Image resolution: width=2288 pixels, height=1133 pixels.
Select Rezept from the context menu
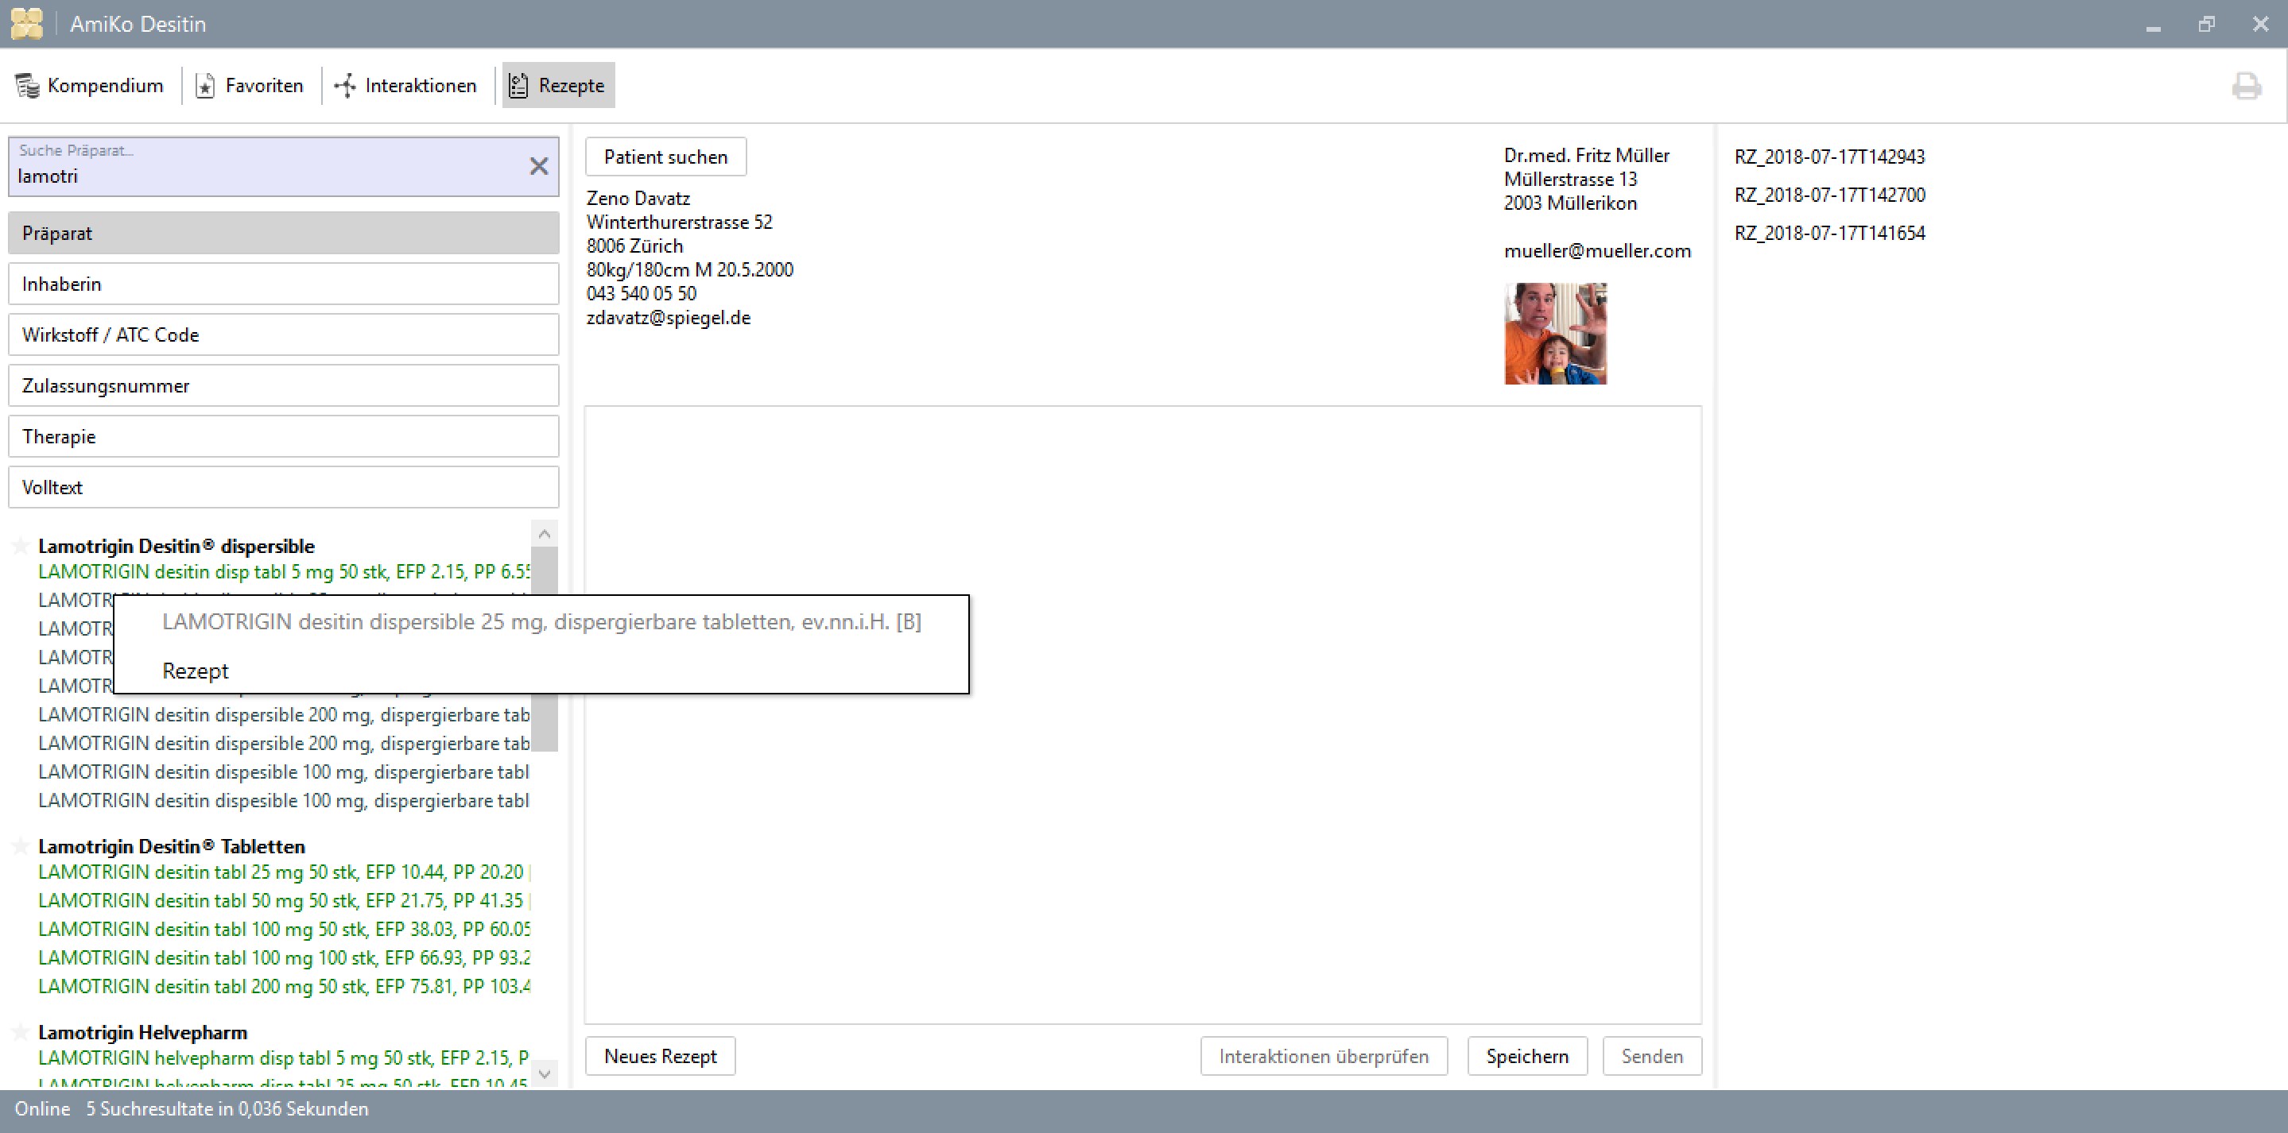point(196,671)
